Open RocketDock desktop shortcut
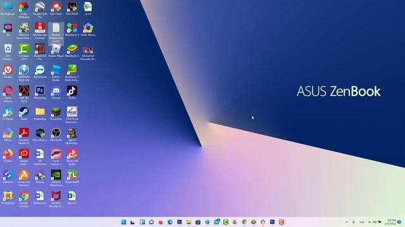This screenshot has height=227, width=405. tap(8, 198)
